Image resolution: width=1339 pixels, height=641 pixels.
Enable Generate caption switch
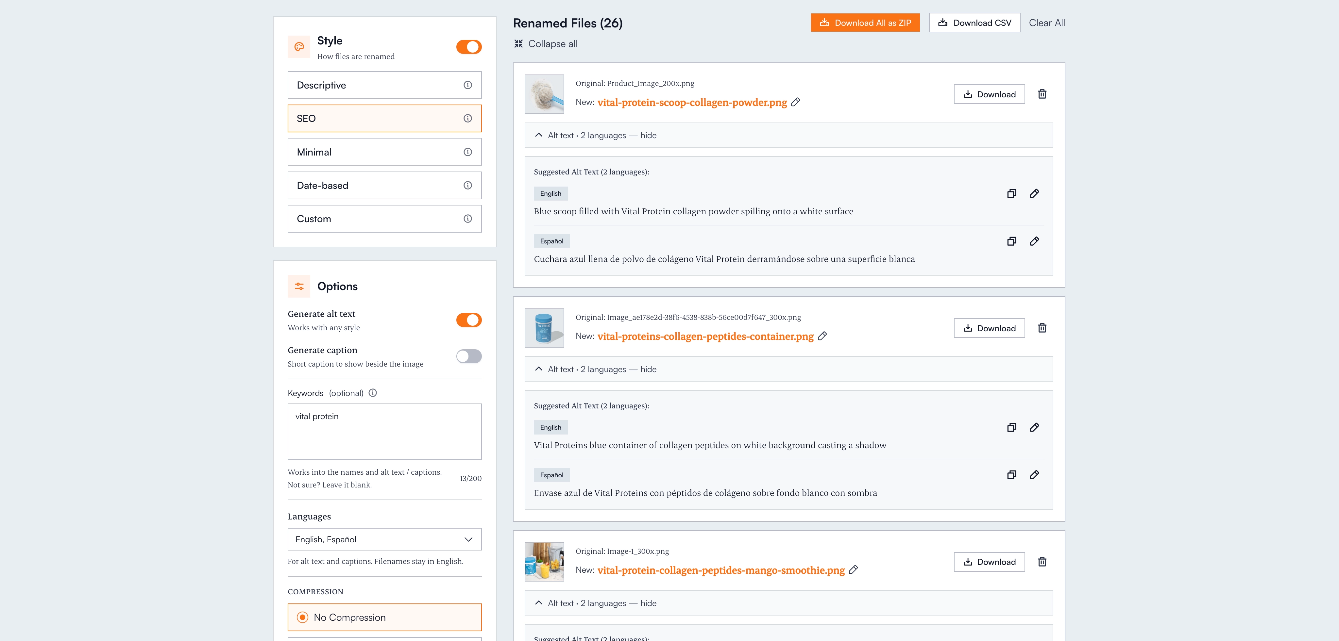click(469, 356)
